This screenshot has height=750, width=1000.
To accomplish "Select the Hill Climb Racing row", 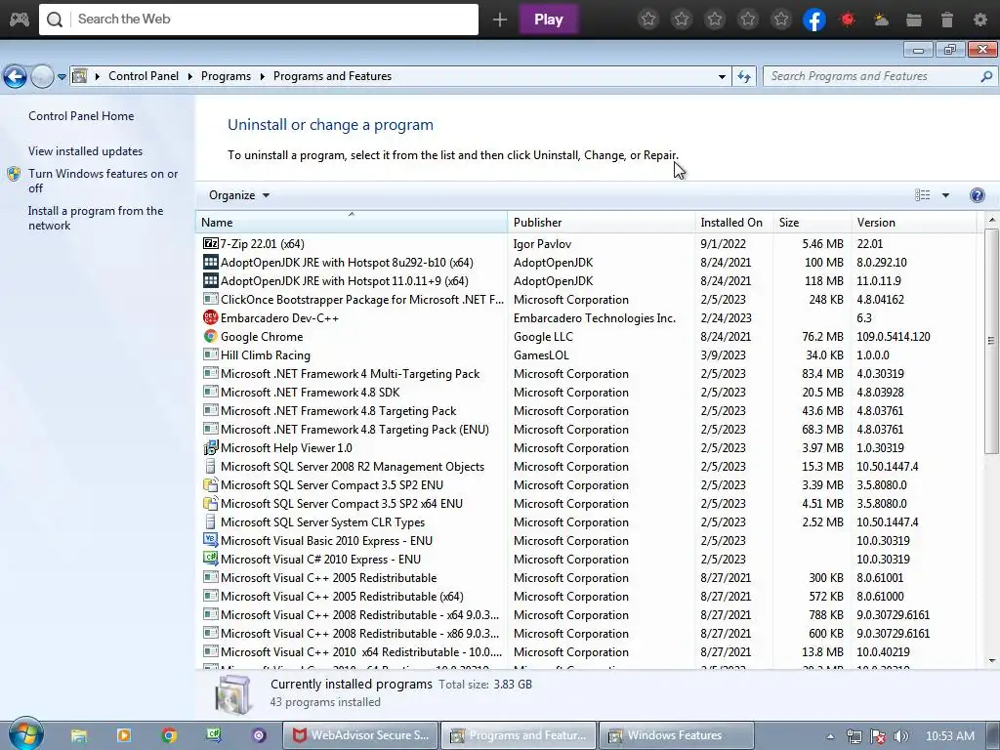I will pyautogui.click(x=586, y=354).
